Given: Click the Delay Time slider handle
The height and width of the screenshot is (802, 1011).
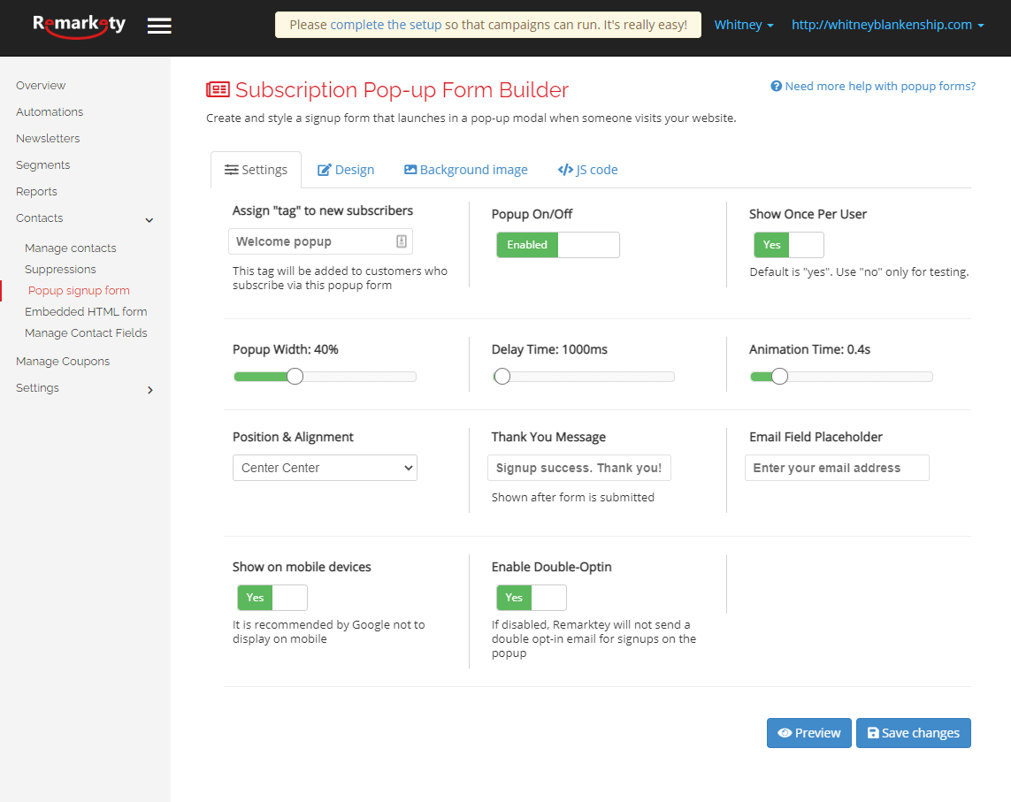Looking at the screenshot, I should coord(502,377).
